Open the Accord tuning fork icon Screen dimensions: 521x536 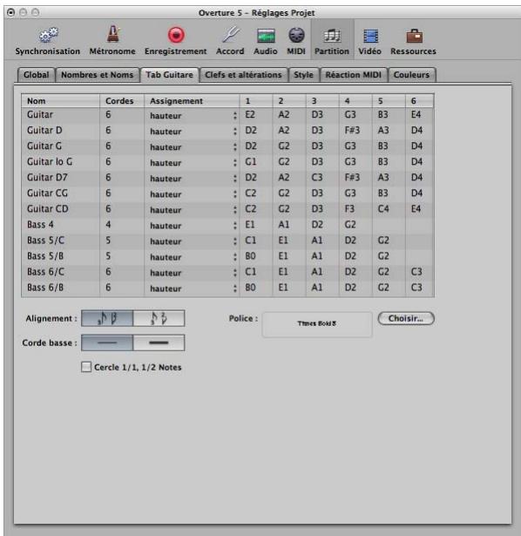tap(230, 41)
